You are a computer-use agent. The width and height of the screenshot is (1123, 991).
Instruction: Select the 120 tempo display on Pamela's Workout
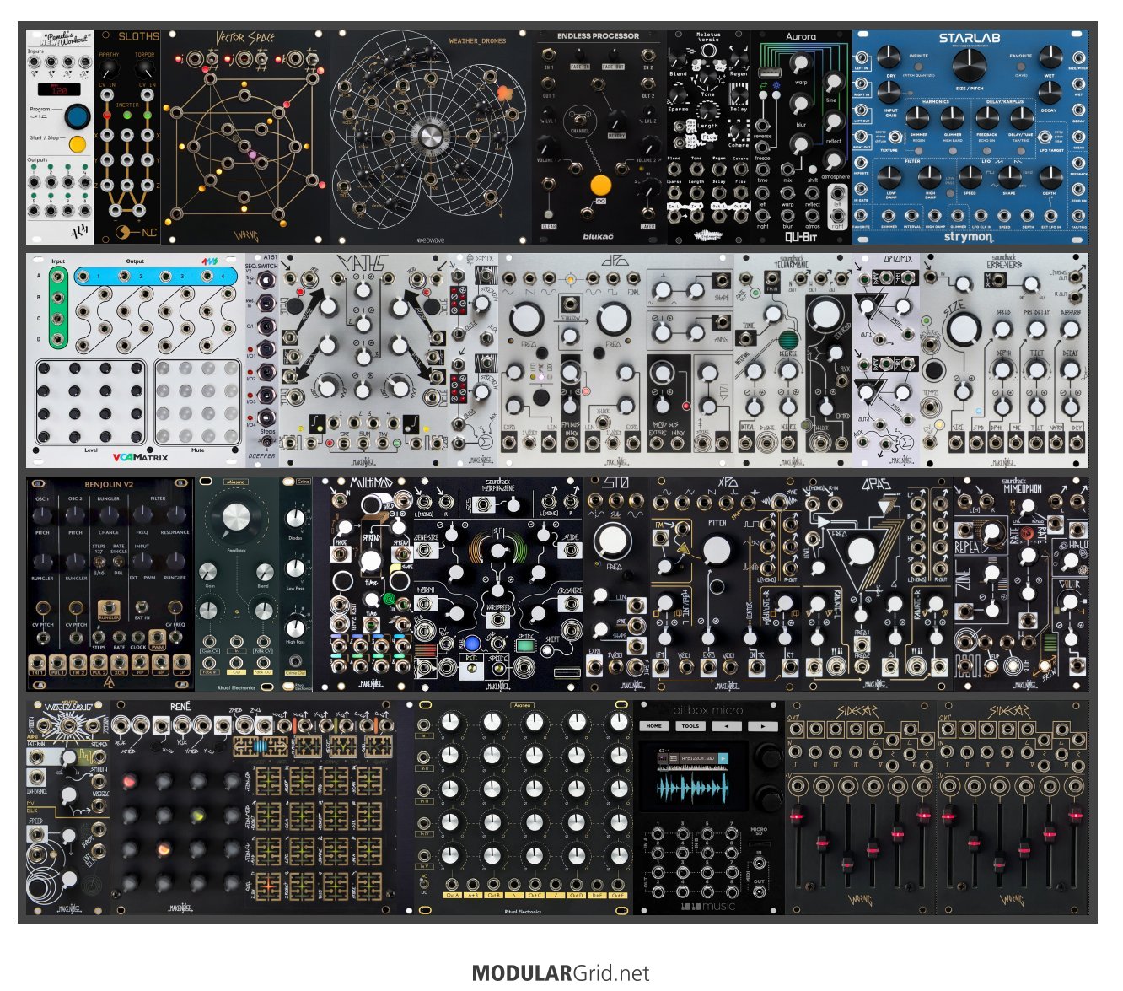pyautogui.click(x=59, y=89)
